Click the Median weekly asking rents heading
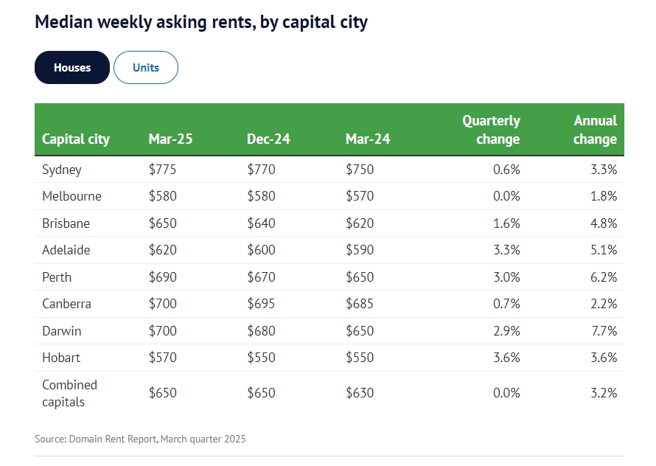656x466 pixels. pos(201,22)
